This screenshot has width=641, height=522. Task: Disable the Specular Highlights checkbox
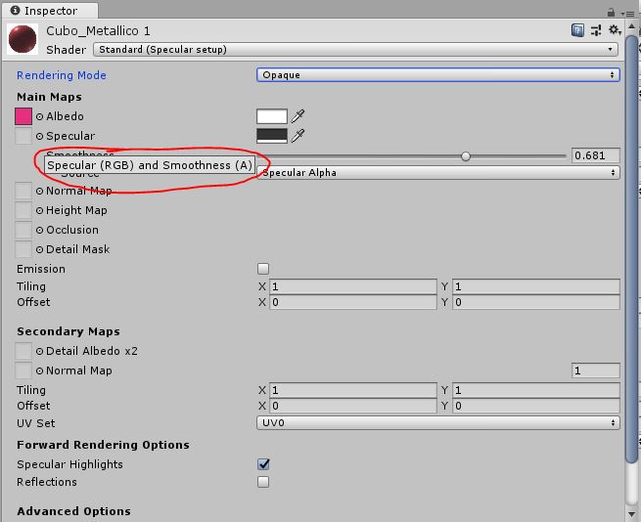click(263, 464)
